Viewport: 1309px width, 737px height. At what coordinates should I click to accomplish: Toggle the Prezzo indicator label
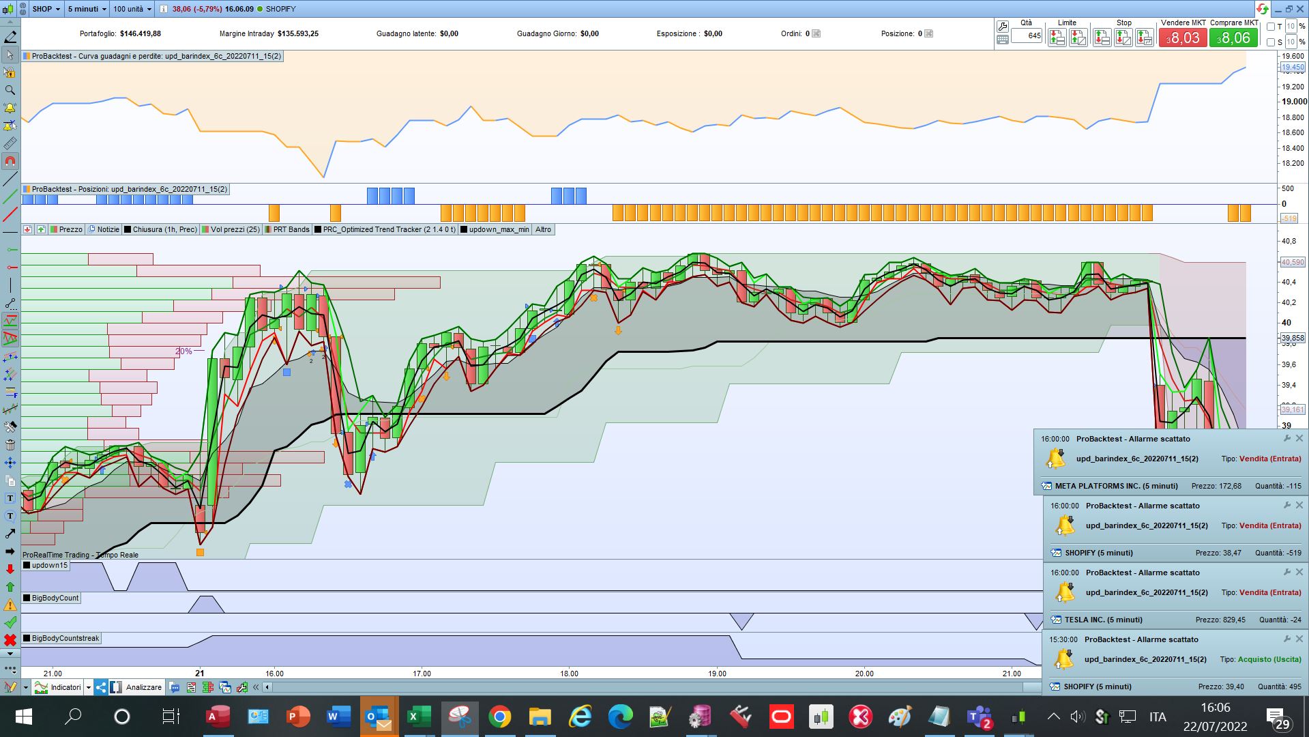click(66, 229)
